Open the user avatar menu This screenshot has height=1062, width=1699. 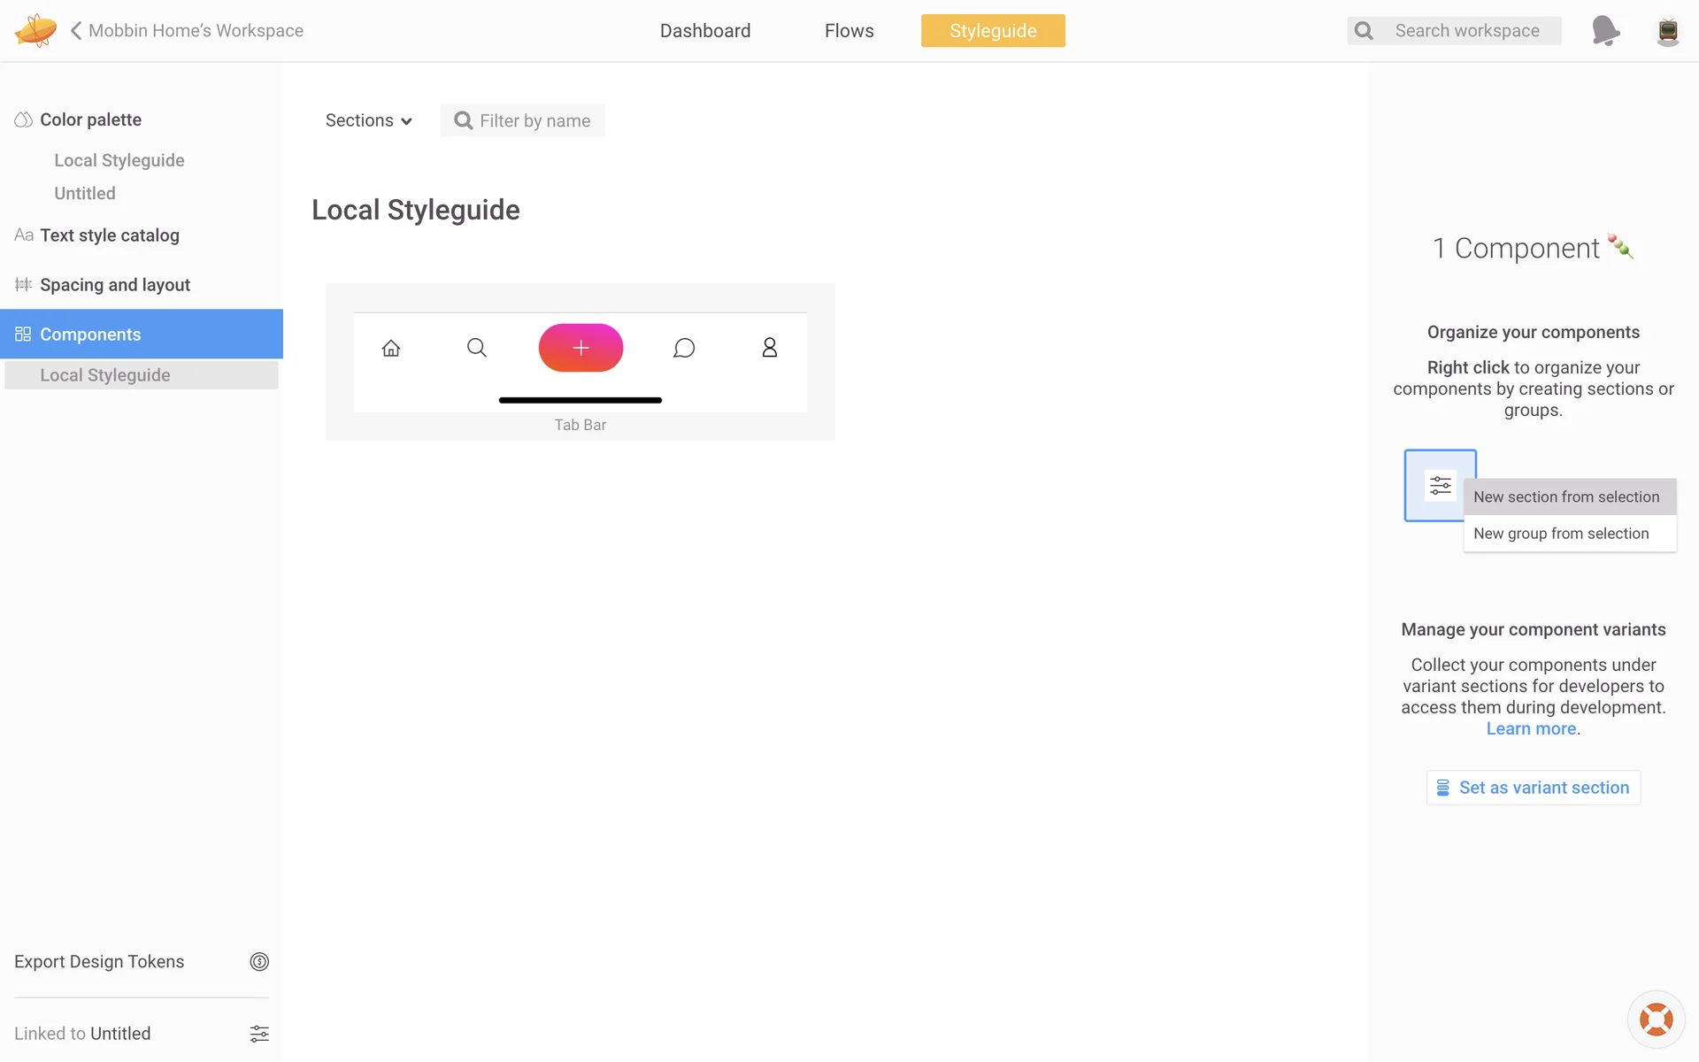pos(1667,31)
